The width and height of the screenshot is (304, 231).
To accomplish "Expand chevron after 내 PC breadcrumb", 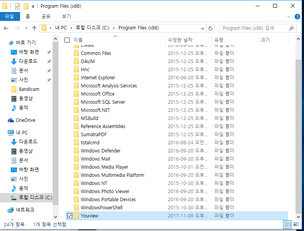I will coord(71,28).
